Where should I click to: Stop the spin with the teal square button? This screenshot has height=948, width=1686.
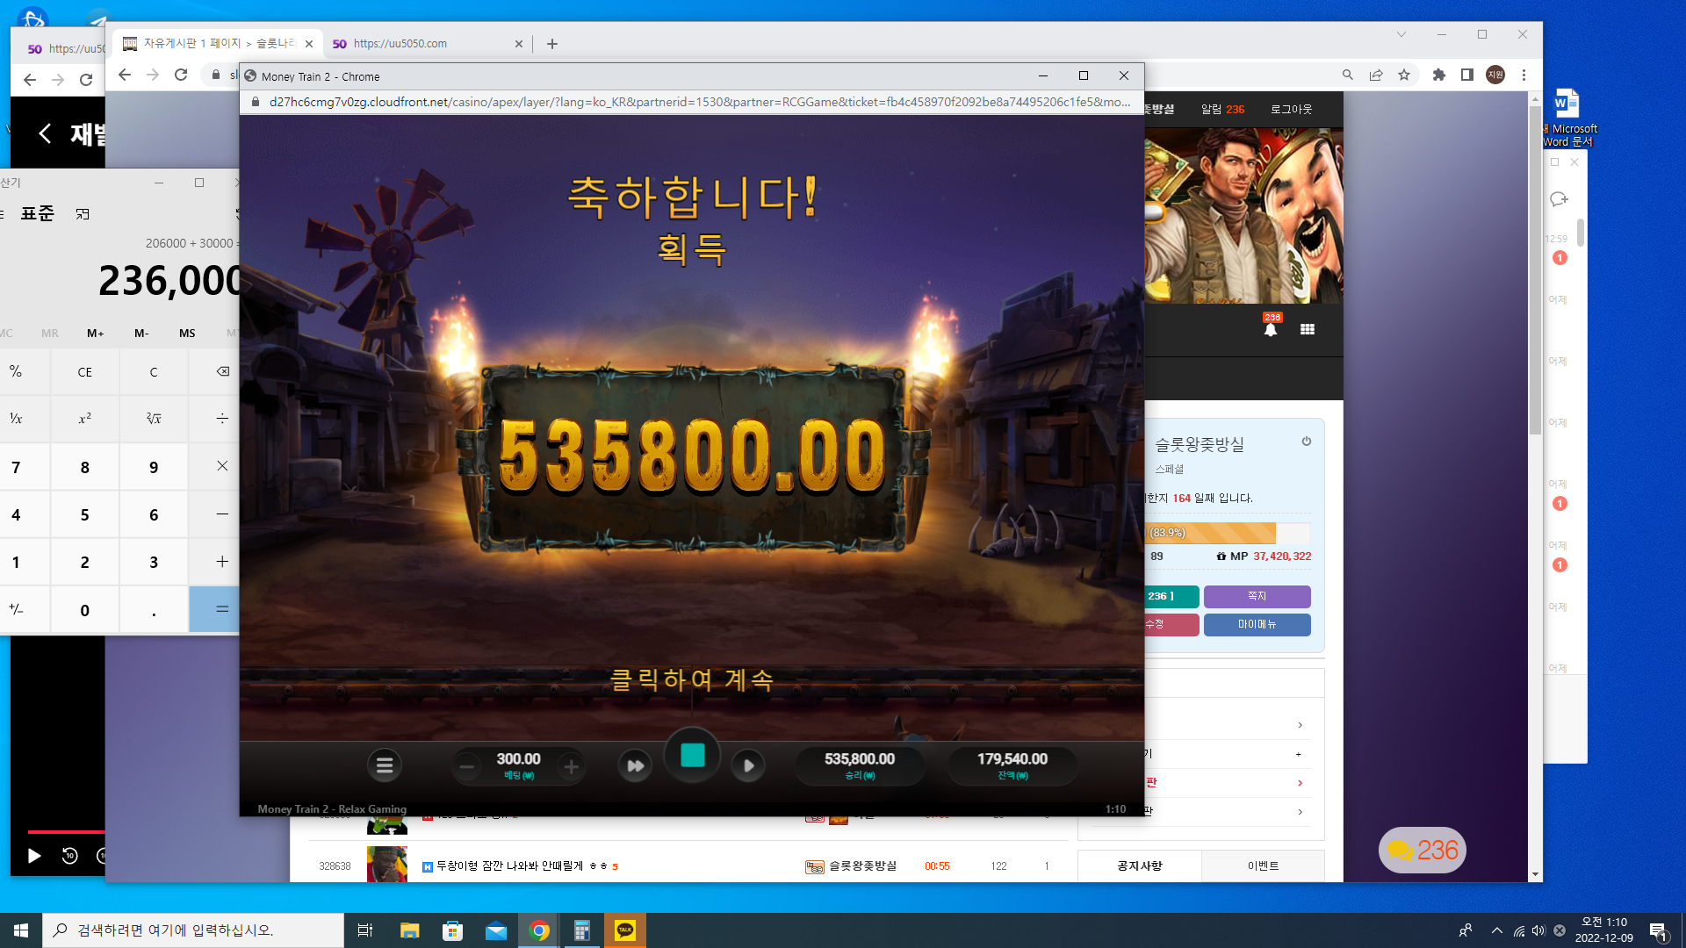[x=693, y=756]
